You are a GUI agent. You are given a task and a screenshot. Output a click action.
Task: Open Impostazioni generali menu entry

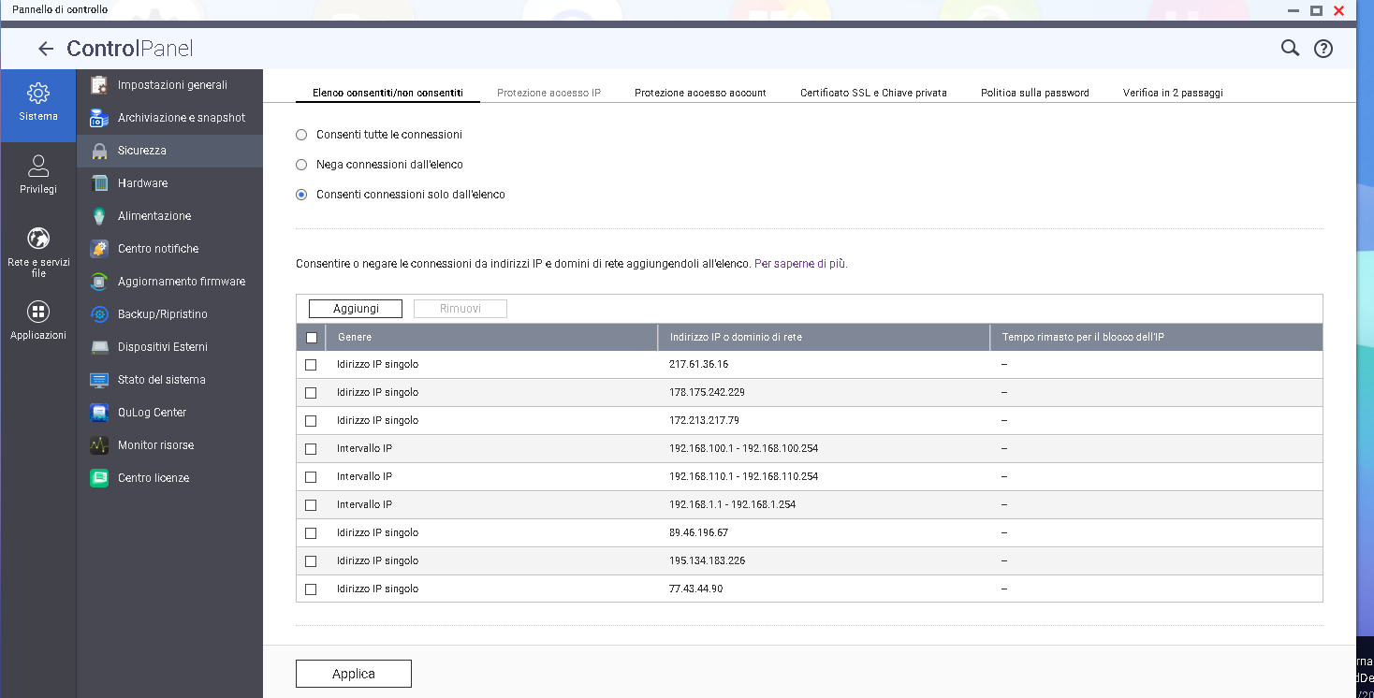click(x=169, y=85)
